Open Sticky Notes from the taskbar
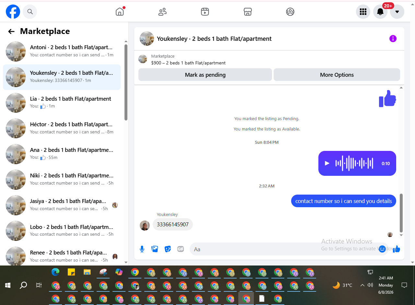The image size is (415, 305). pyautogui.click(x=71, y=272)
